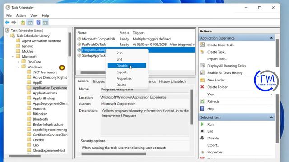
Task: Select the Agent Activation Runtime folder
Action: (41, 41)
